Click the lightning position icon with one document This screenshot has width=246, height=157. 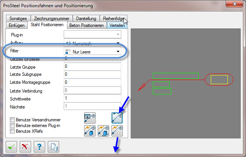(90, 131)
